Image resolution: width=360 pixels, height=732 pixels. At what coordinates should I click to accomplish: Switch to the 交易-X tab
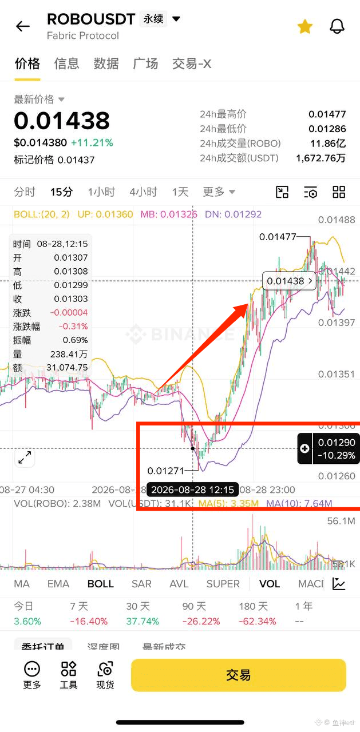pyautogui.click(x=192, y=63)
